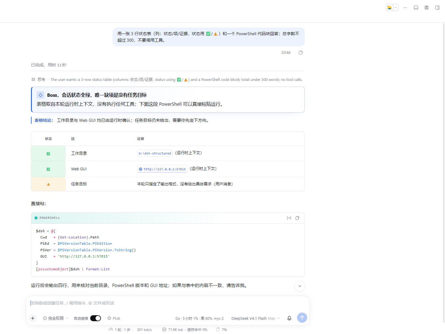Open the three-dot more options menu

[405, 8]
